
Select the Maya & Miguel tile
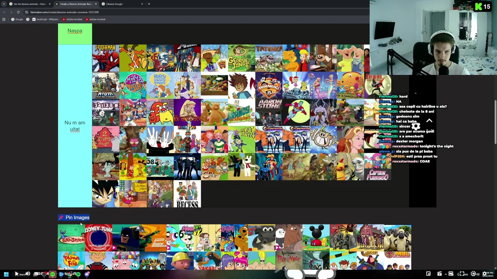(133, 85)
